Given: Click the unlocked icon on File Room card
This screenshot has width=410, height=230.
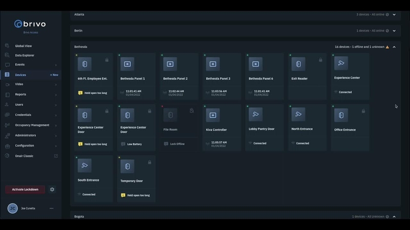Looking at the screenshot, I should [192, 110].
